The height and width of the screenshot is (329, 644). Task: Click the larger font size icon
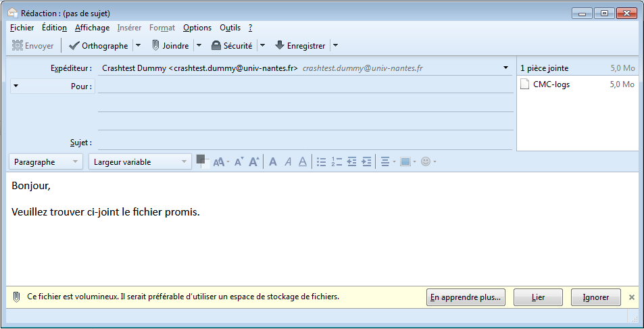coord(254,162)
